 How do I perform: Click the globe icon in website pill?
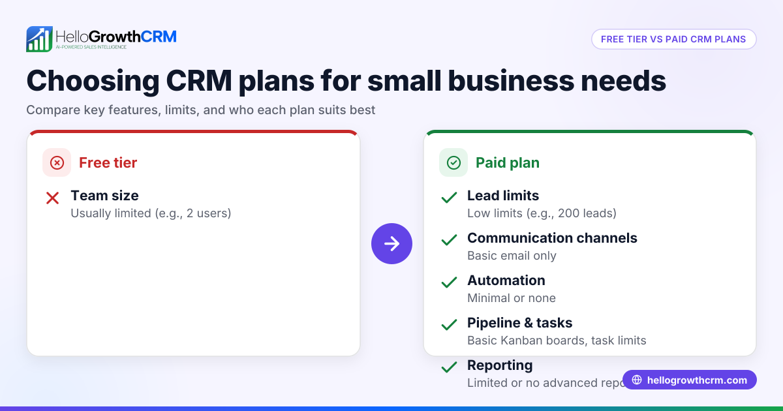[637, 380]
